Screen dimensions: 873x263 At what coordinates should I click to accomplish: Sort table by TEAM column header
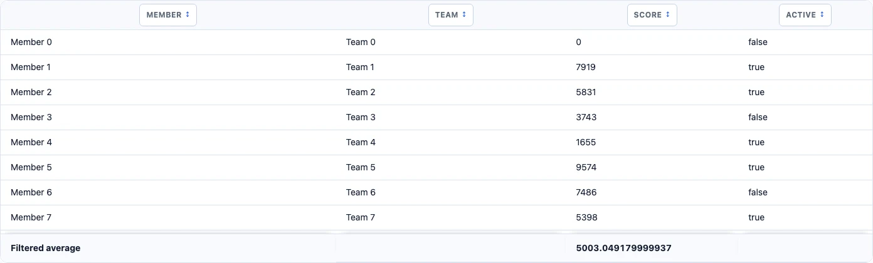(x=451, y=15)
